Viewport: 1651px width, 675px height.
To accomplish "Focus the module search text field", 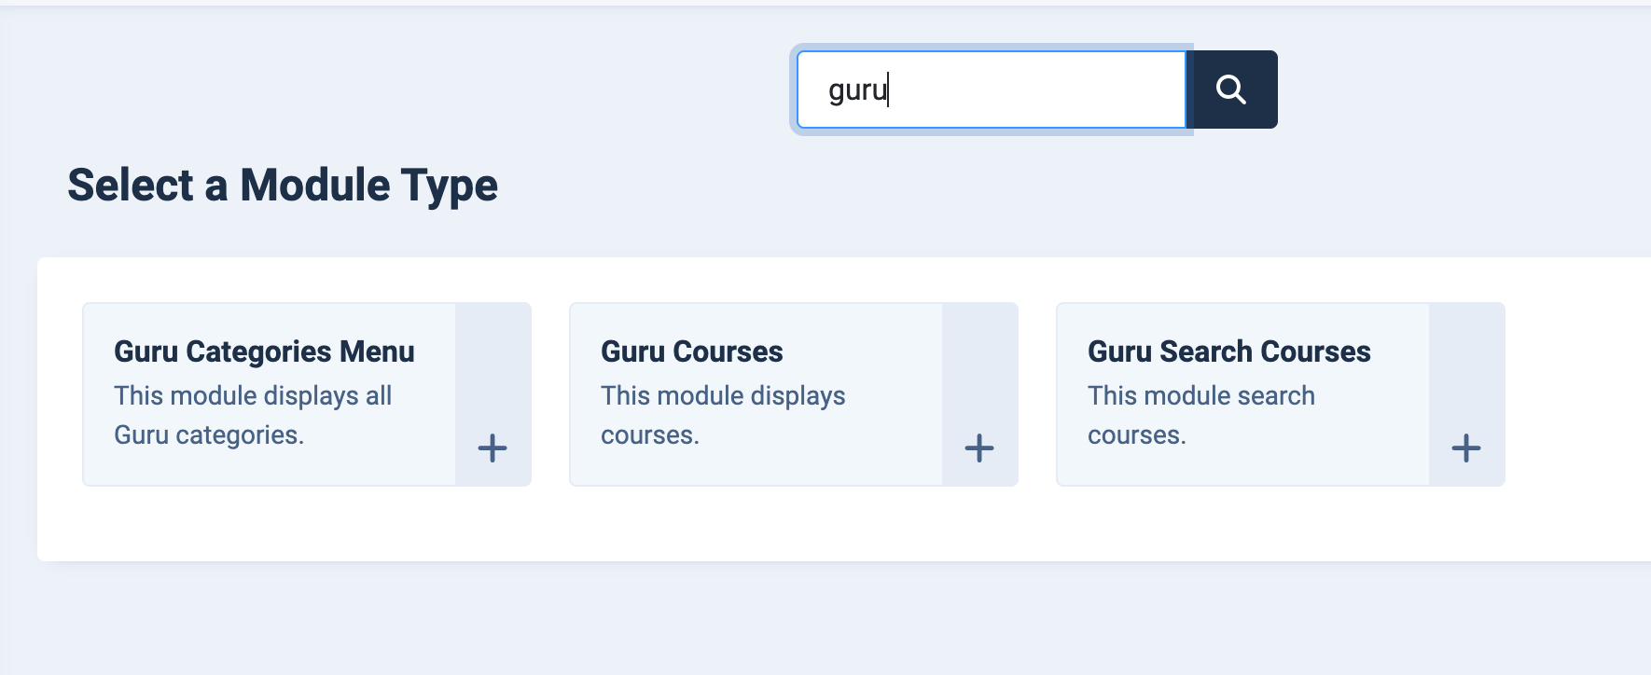I will coord(991,90).
